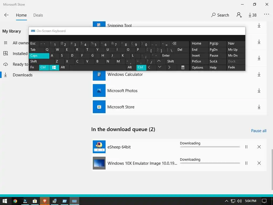Screen dimensions: 273x205
Task: Switch to the Deals tab
Action: [38, 15]
